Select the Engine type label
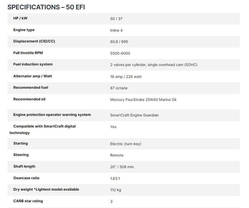 24,30
